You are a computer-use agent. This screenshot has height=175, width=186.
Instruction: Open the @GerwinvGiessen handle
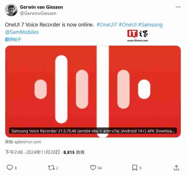38,13
